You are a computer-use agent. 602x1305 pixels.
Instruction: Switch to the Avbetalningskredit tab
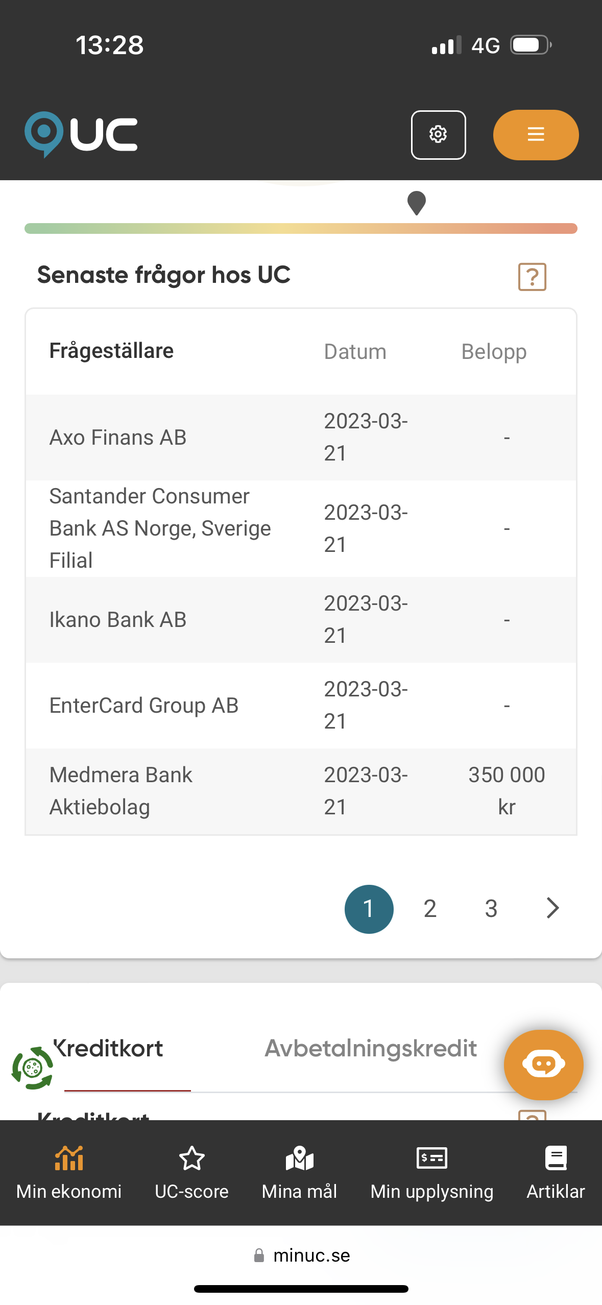click(x=371, y=1049)
